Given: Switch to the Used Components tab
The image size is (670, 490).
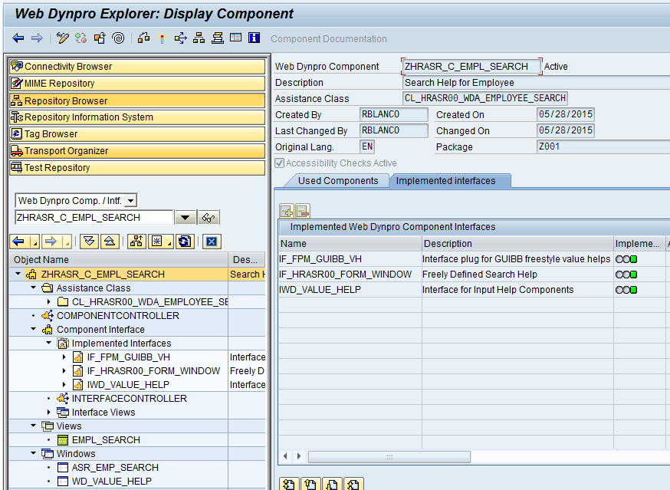Looking at the screenshot, I should [x=338, y=181].
